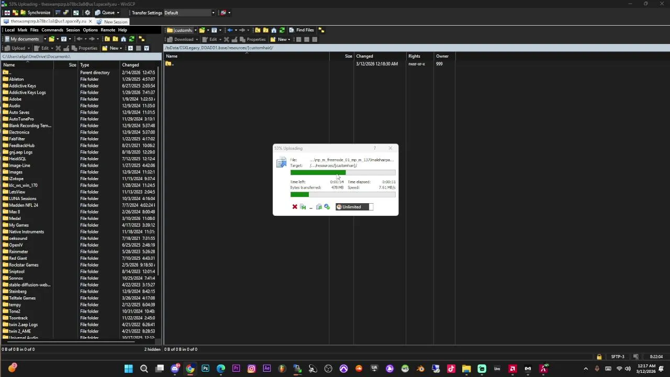Click remote panel Properties button
The image size is (670, 377).
pos(253,39)
